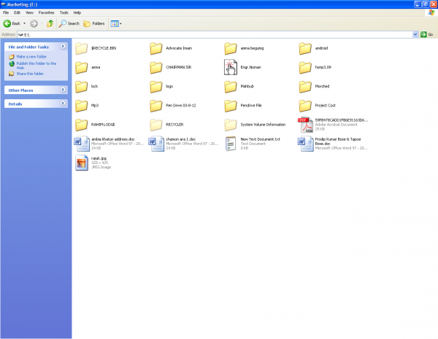This screenshot has height=339, width=438.
Task: Open the Search pane
Action: point(69,23)
